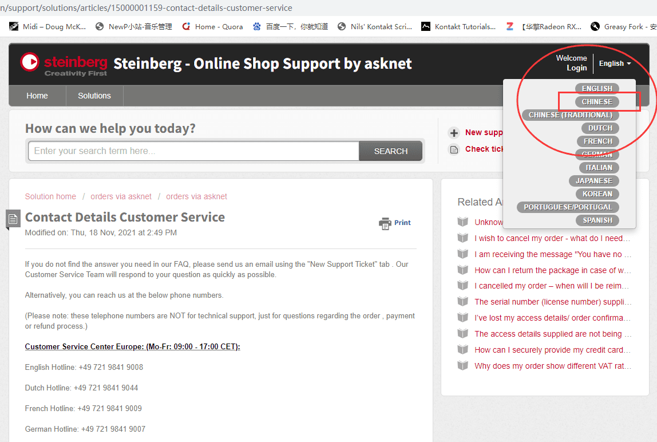Open 'Why does my order show different VAT' article
This screenshot has width=657, height=442.
pyautogui.click(x=553, y=366)
